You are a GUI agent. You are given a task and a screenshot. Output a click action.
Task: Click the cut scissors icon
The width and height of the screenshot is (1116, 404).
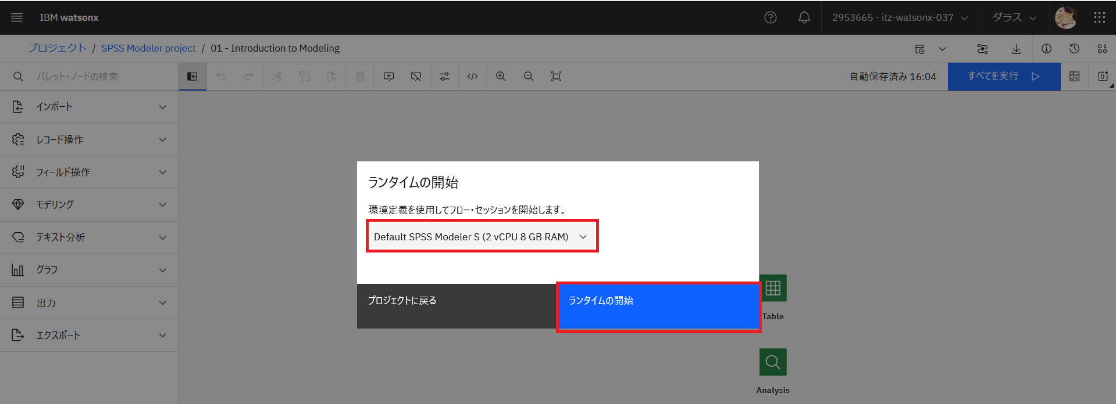click(x=277, y=77)
